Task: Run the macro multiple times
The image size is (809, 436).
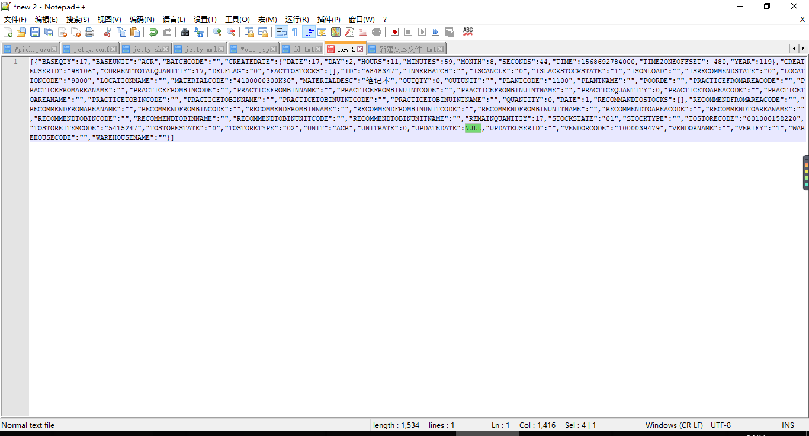Action: coord(436,32)
